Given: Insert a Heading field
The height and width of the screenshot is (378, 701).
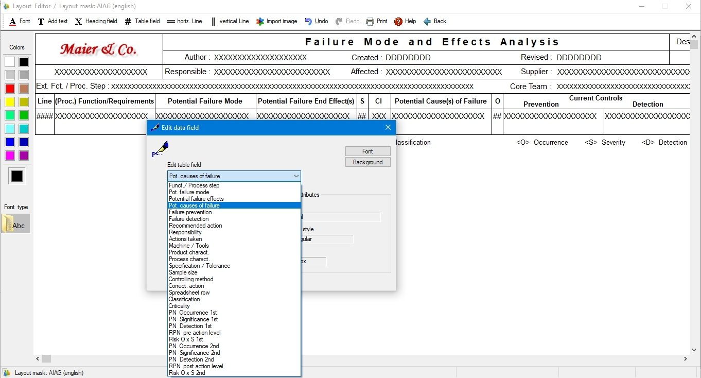Looking at the screenshot, I should 96,21.
